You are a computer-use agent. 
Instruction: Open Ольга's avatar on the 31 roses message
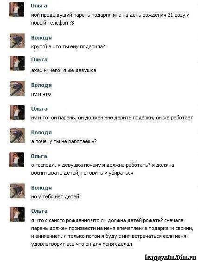pos(17,9)
